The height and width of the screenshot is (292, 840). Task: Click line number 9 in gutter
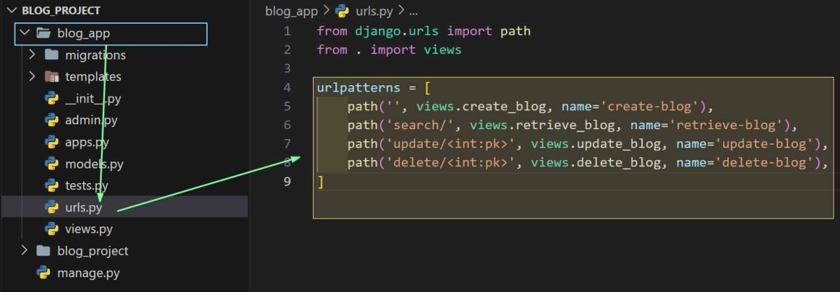tap(287, 182)
